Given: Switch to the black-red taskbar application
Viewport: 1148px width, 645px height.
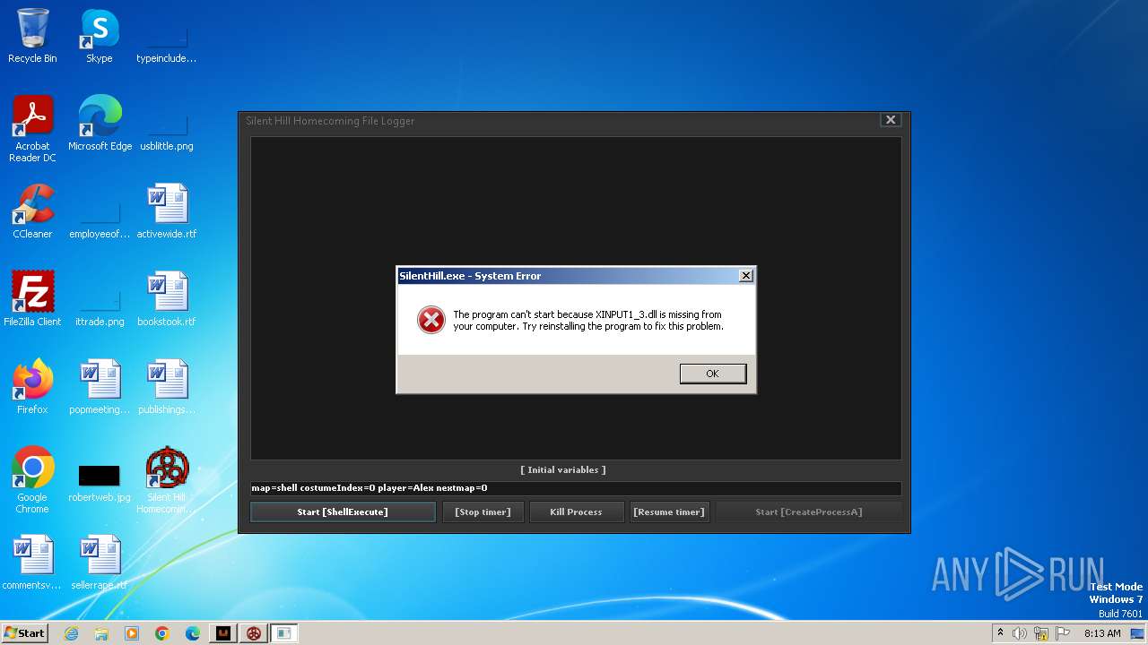Looking at the screenshot, I should pyautogui.click(x=223, y=633).
